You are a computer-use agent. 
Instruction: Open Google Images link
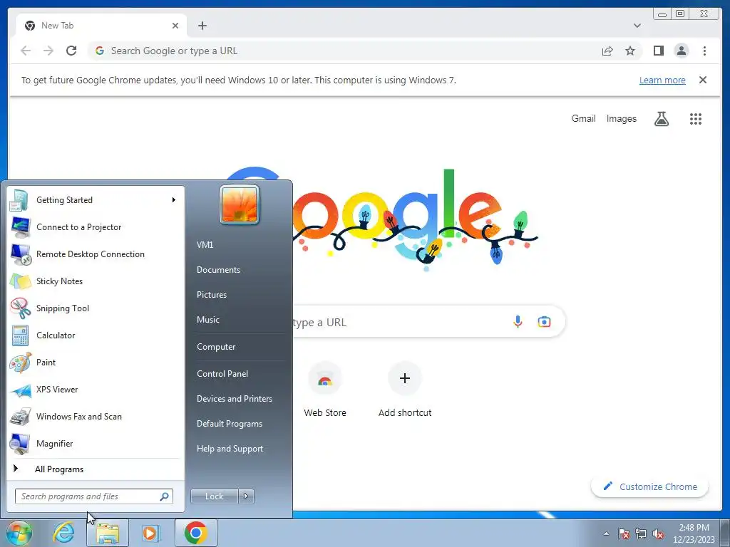(x=621, y=119)
